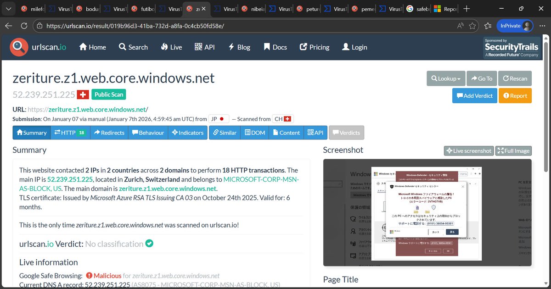Click the Go To button

482,78
